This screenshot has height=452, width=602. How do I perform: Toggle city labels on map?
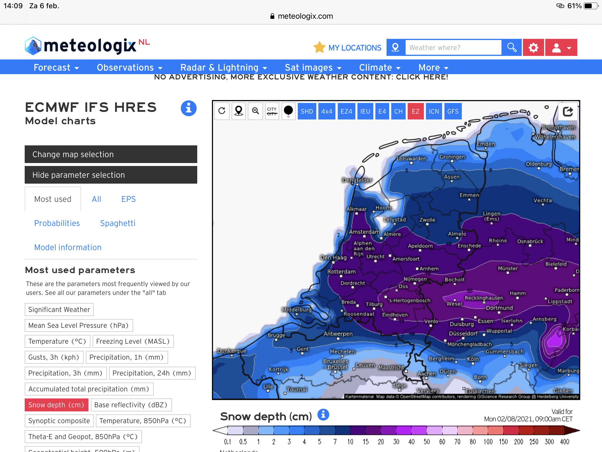pos(272,111)
